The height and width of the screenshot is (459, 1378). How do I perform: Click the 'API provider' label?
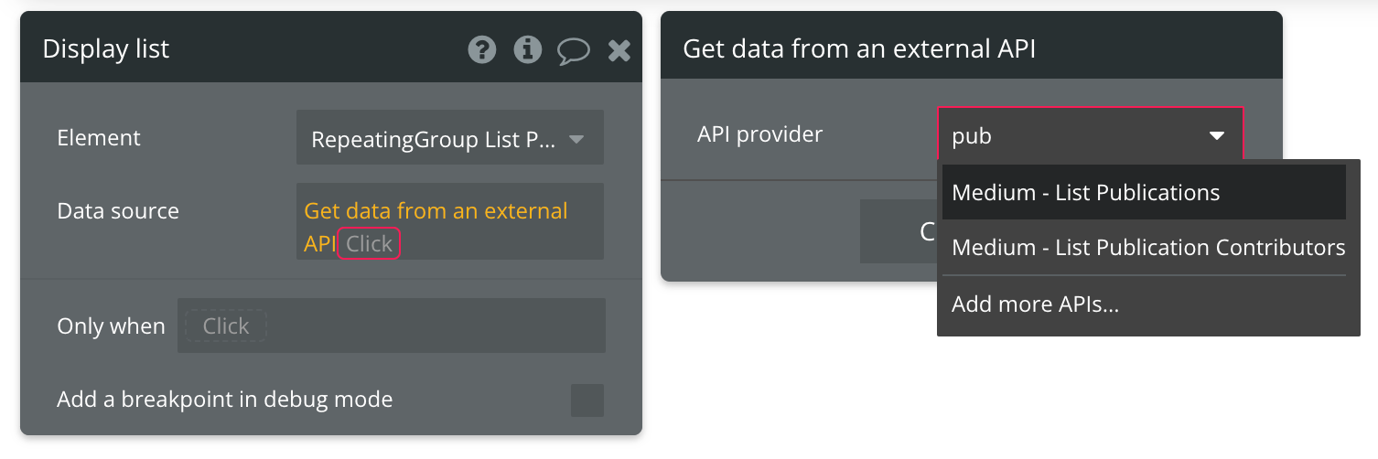pos(759,134)
